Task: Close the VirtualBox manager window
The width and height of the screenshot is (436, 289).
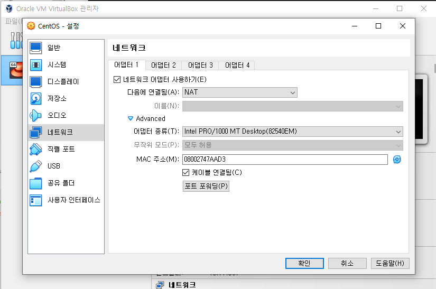Action: pyautogui.click(x=424, y=8)
